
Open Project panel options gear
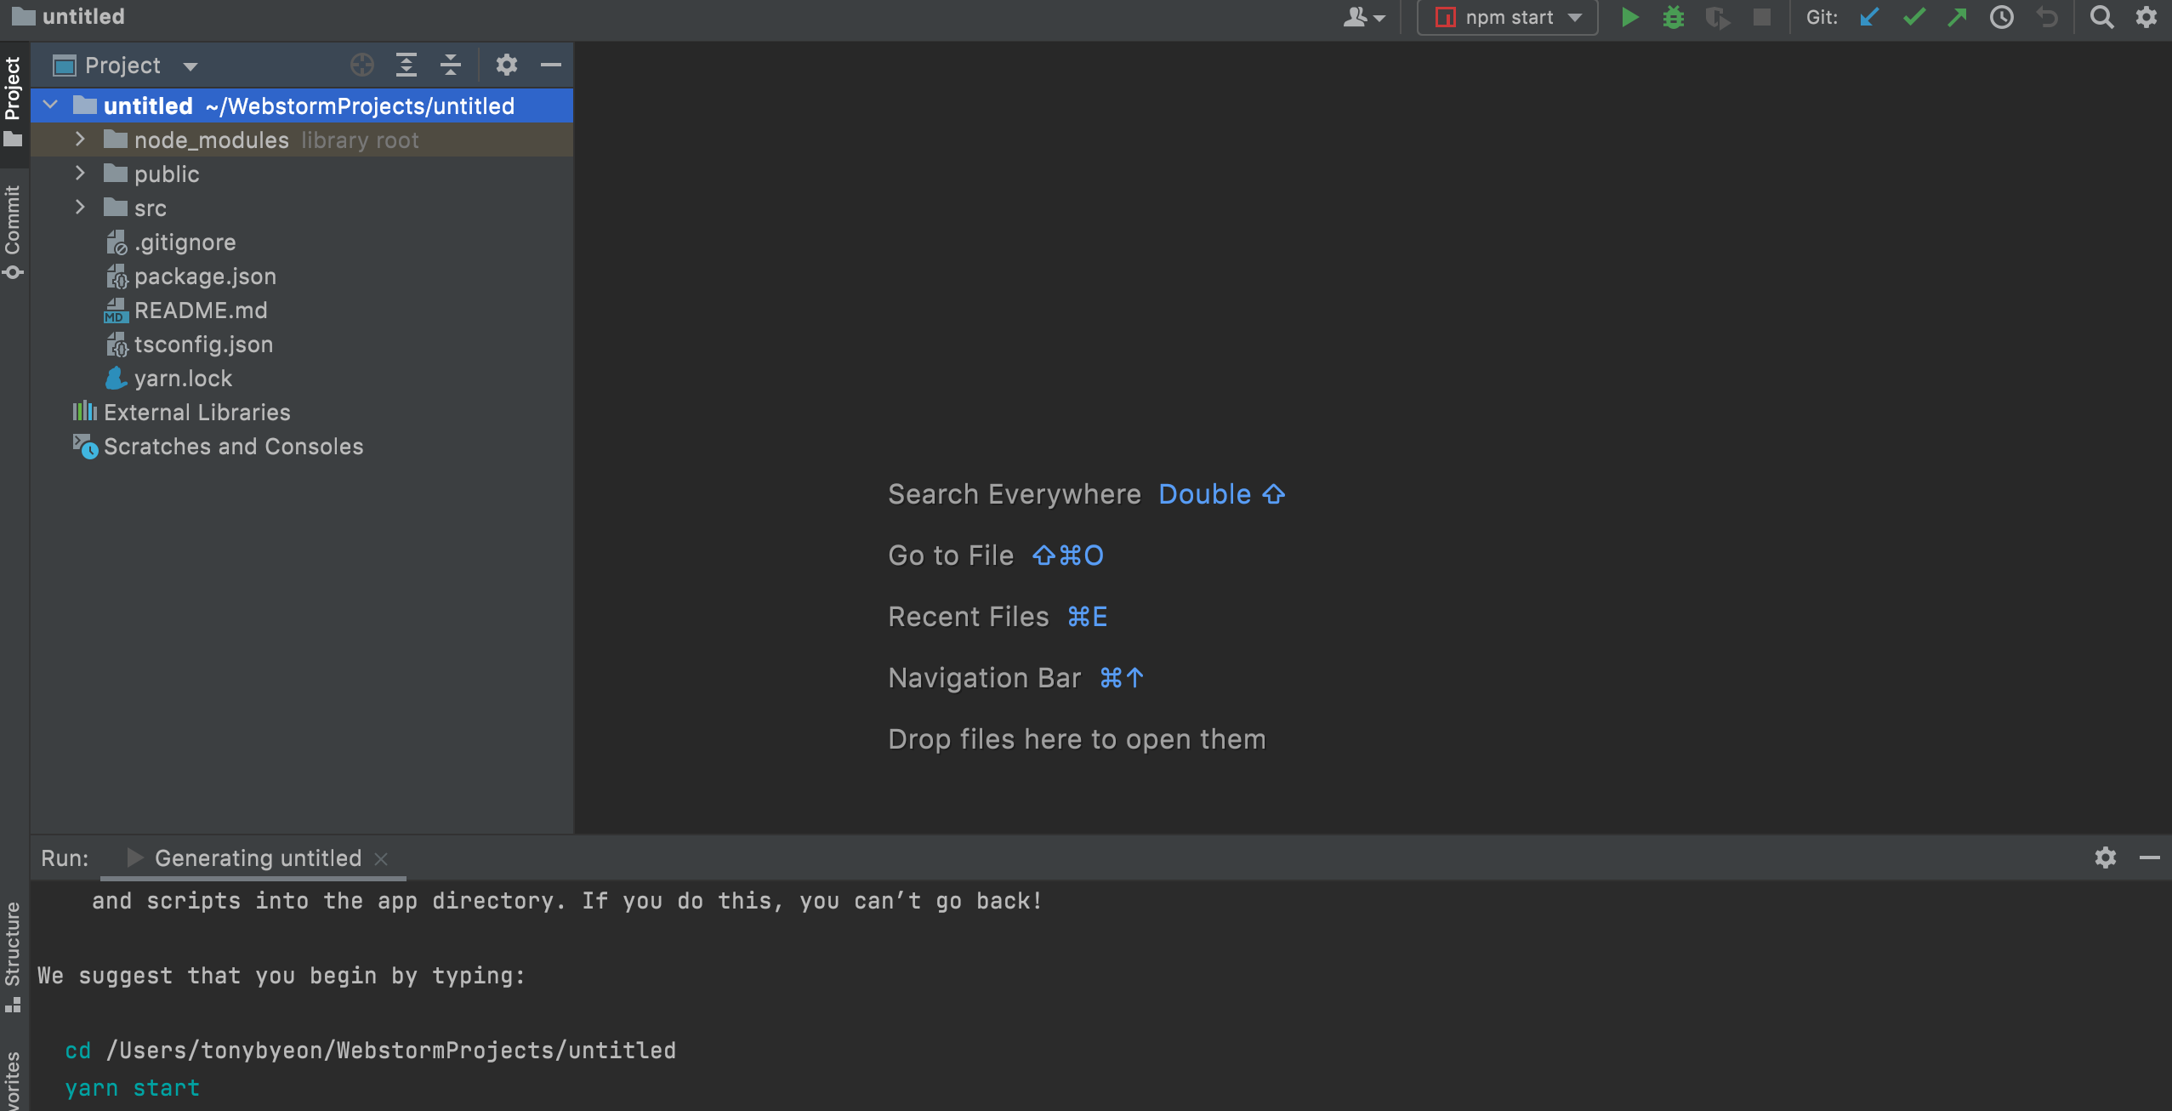click(506, 65)
